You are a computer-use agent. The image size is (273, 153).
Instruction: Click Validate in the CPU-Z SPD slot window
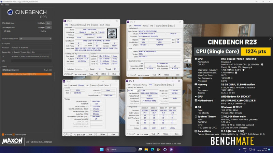[x=166, y=134]
